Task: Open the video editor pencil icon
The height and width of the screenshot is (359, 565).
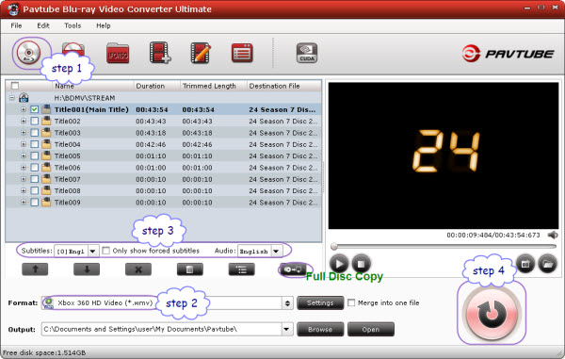Action: (x=201, y=53)
